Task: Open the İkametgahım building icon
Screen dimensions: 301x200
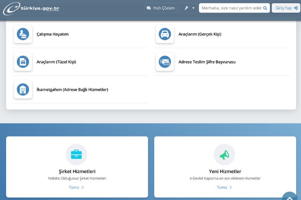Action: coord(23,90)
